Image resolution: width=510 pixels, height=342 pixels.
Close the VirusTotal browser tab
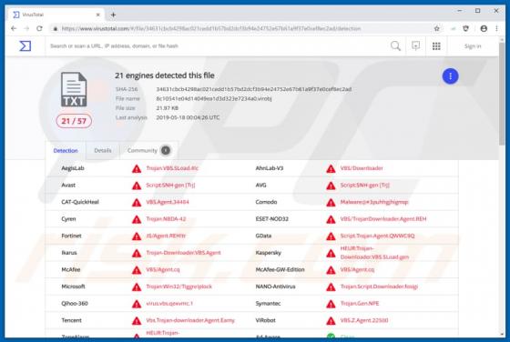coord(98,15)
